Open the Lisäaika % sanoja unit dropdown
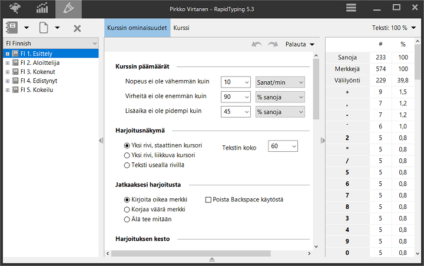 (x=280, y=112)
